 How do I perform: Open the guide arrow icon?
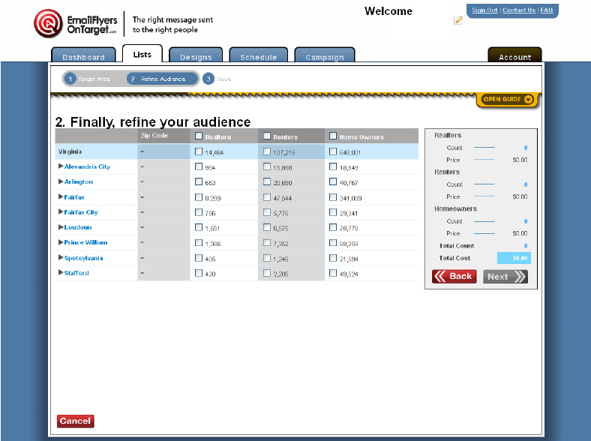(x=528, y=99)
